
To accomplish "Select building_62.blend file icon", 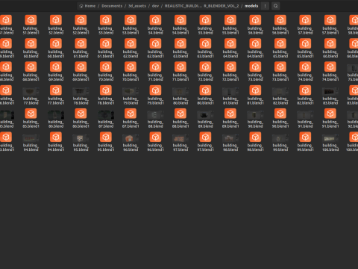I will pyautogui.click(x=131, y=43).
